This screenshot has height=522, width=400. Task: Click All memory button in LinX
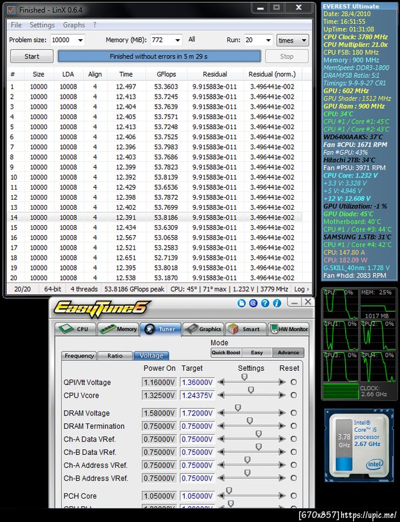[x=192, y=39]
